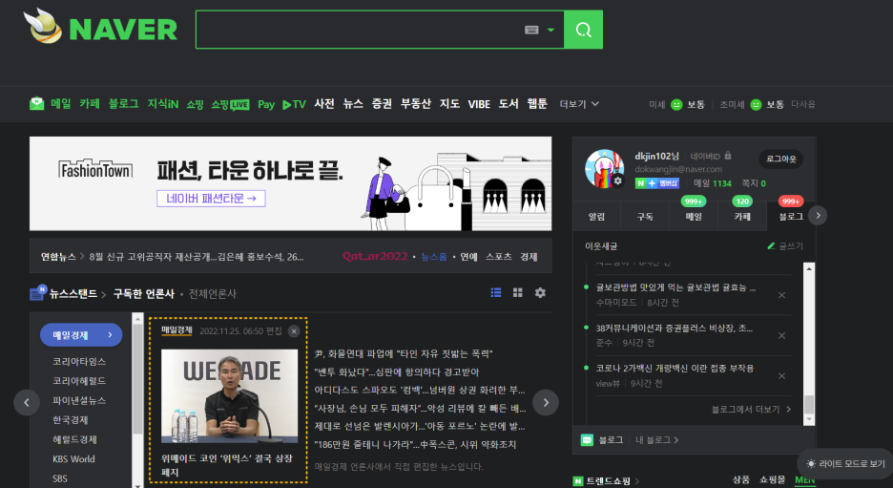Select the 블로그 tab with 999+ badge
Image resolution: width=893 pixels, height=488 pixels.
click(x=791, y=216)
